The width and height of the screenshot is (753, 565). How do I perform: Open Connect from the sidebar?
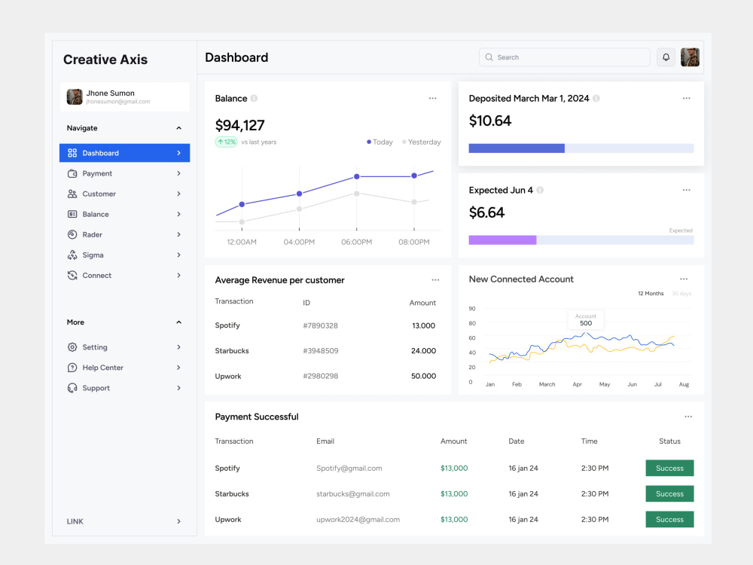(124, 275)
